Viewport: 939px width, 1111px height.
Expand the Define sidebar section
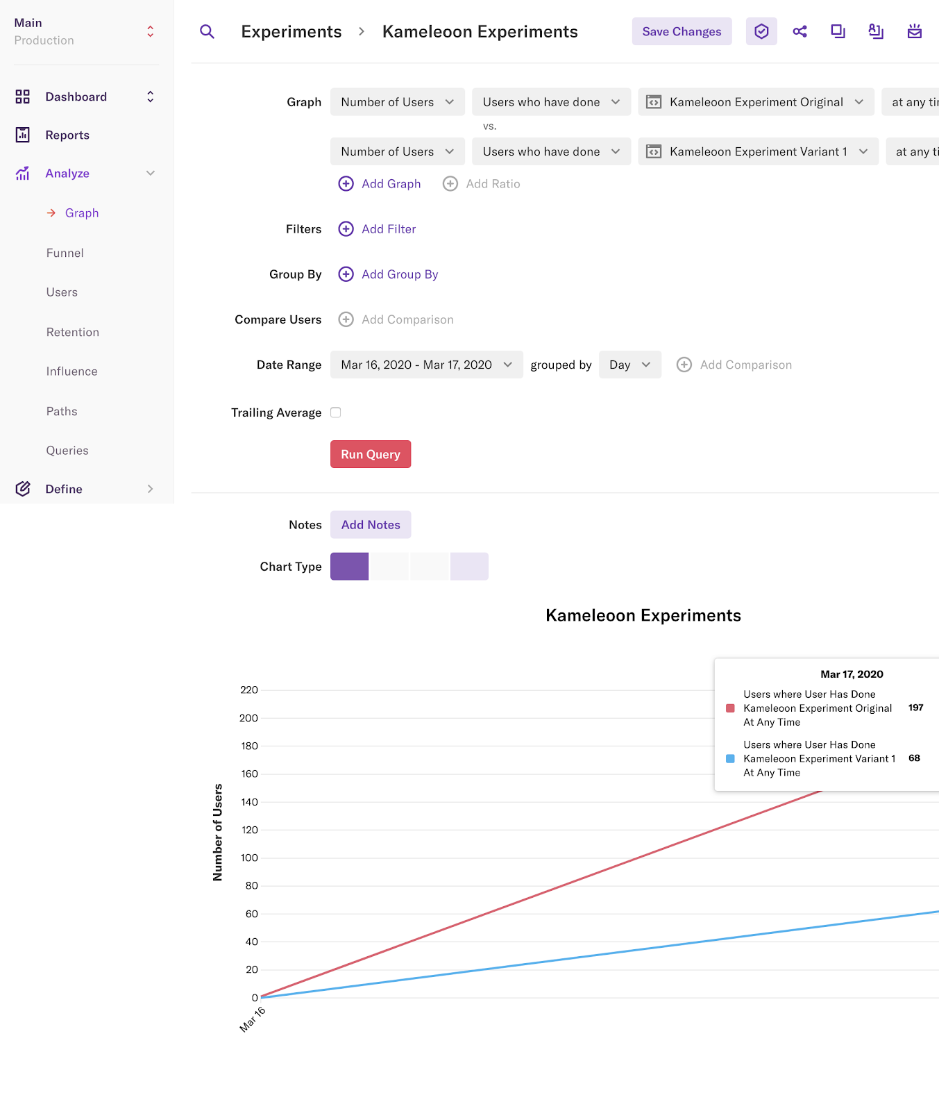[150, 490]
